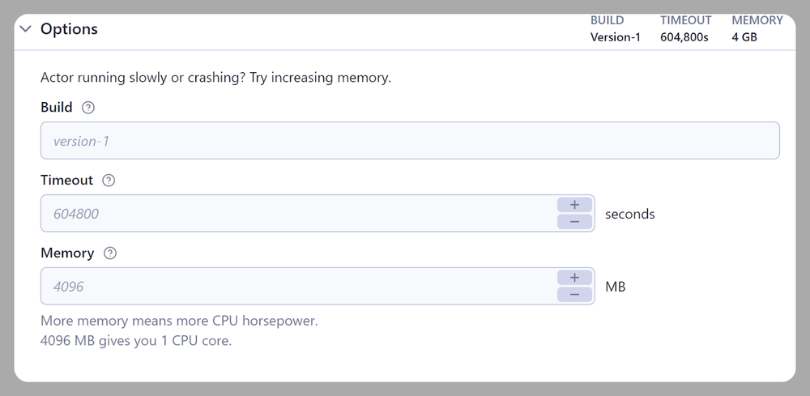Open the Build help tooltip icon
Image resolution: width=810 pixels, height=396 pixels.
(x=88, y=108)
